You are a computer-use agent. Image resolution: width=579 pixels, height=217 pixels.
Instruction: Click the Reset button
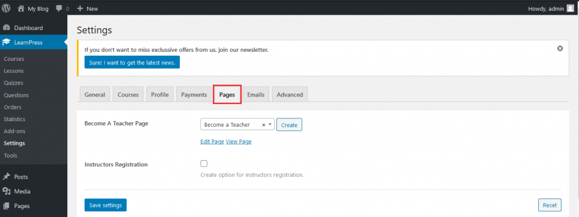550,205
